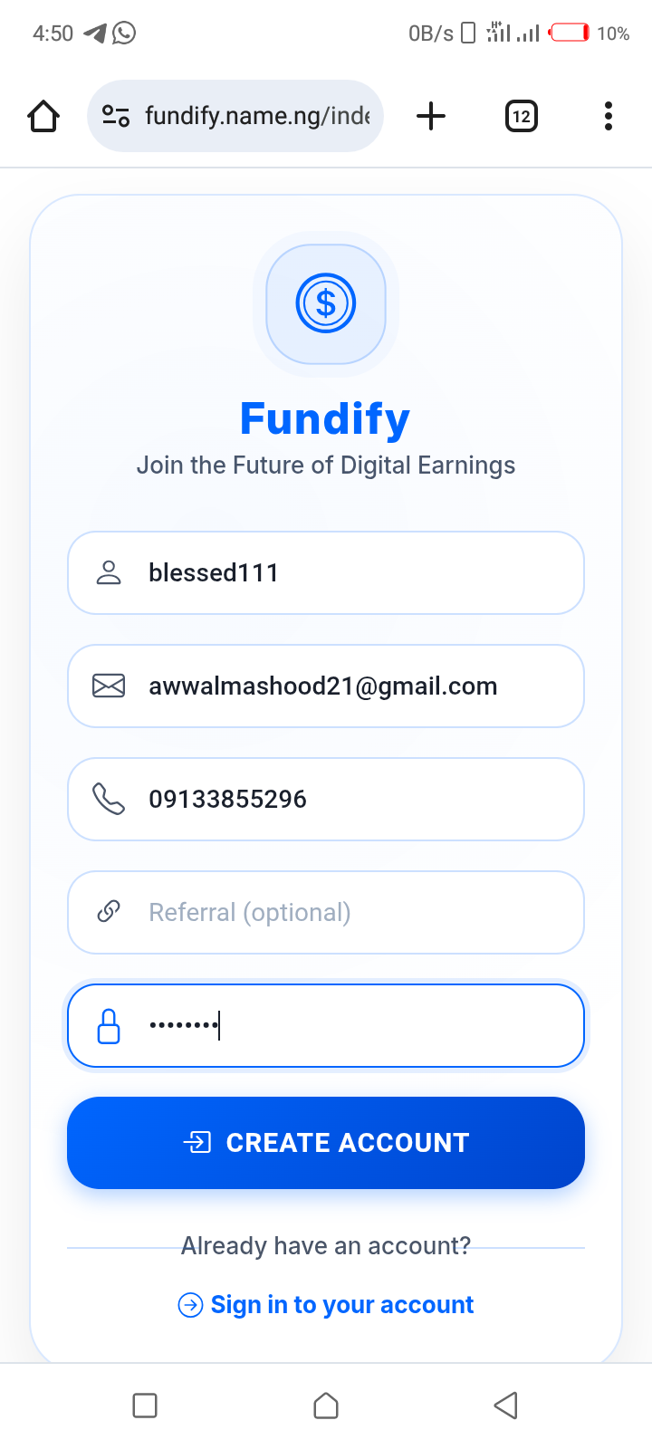
Task: Open a new browser tab
Action: [431, 116]
